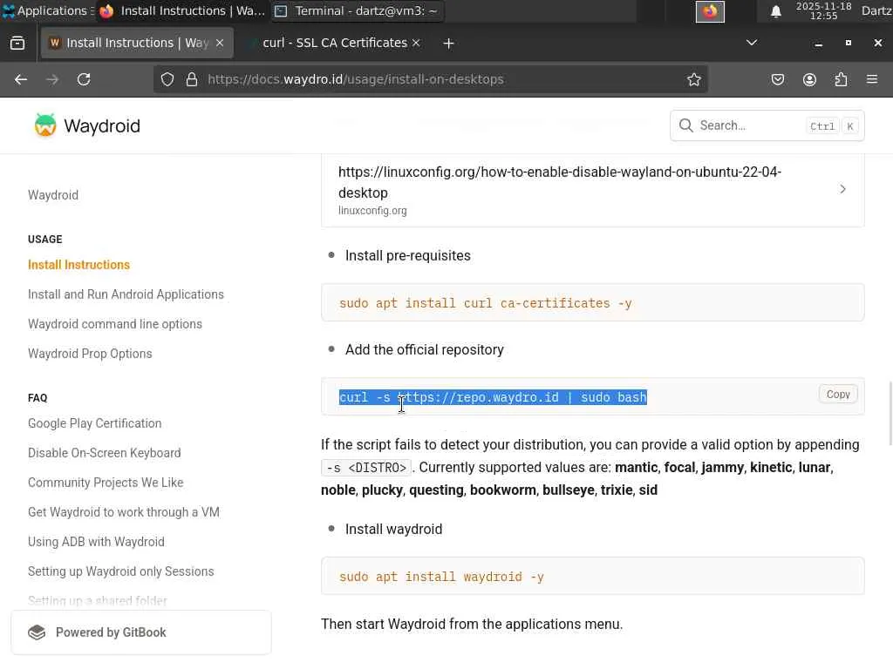The width and height of the screenshot is (893, 669).
Task: Open the Google Play Certification FAQ
Action: 94,423
